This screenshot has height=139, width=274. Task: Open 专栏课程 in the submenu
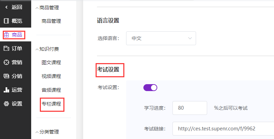pyautogui.click(x=51, y=104)
